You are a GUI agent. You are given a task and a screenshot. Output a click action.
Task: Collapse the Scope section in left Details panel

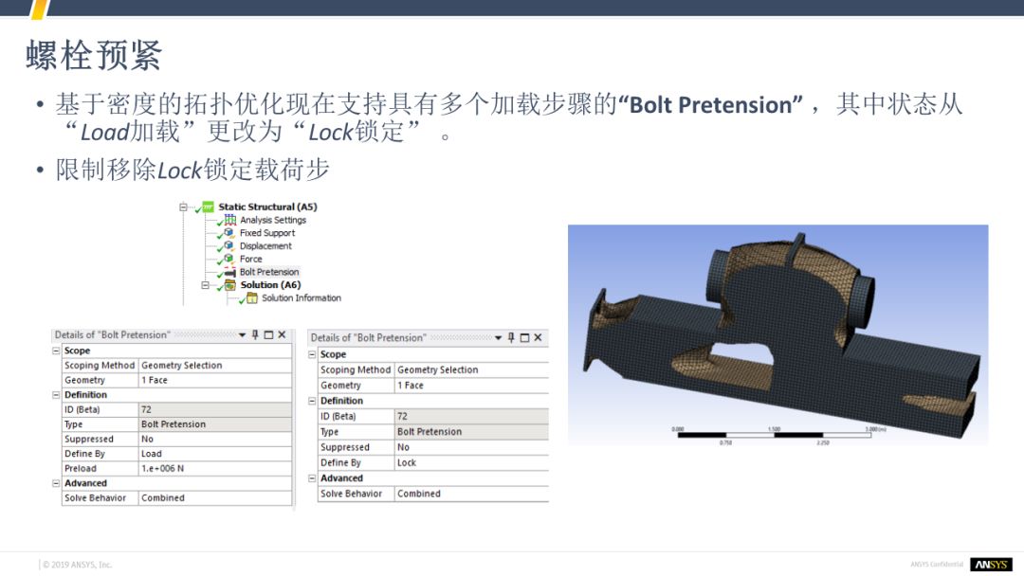point(56,351)
